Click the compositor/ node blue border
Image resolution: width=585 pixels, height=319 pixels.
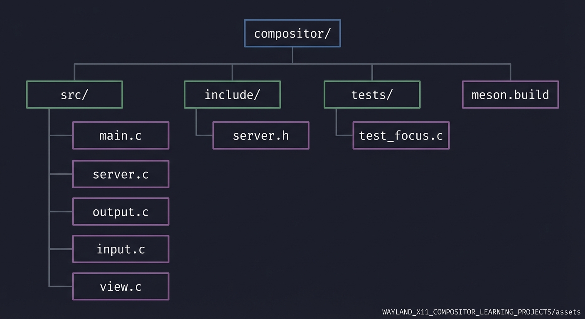(x=292, y=20)
